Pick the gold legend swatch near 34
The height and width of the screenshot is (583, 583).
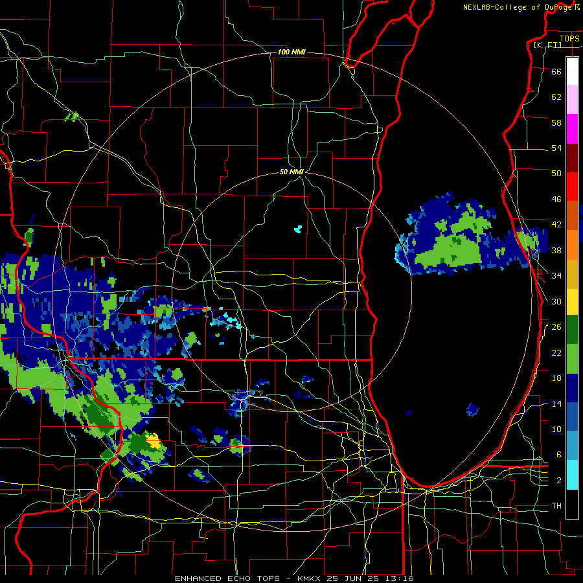(572, 274)
